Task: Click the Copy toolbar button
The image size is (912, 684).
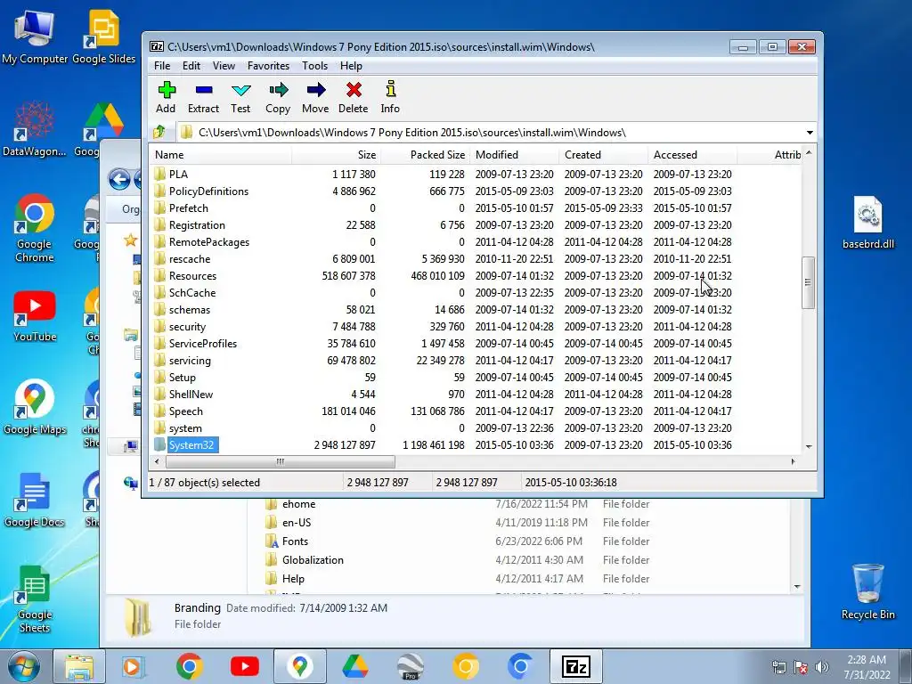Action: point(278,97)
